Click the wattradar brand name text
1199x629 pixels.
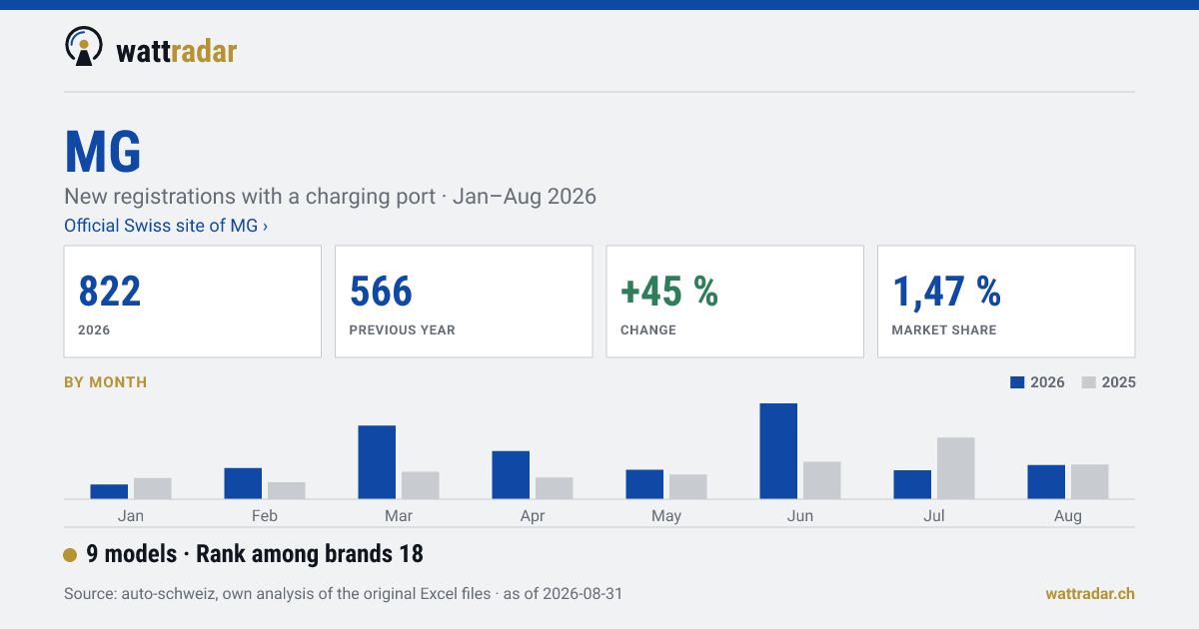[177, 51]
